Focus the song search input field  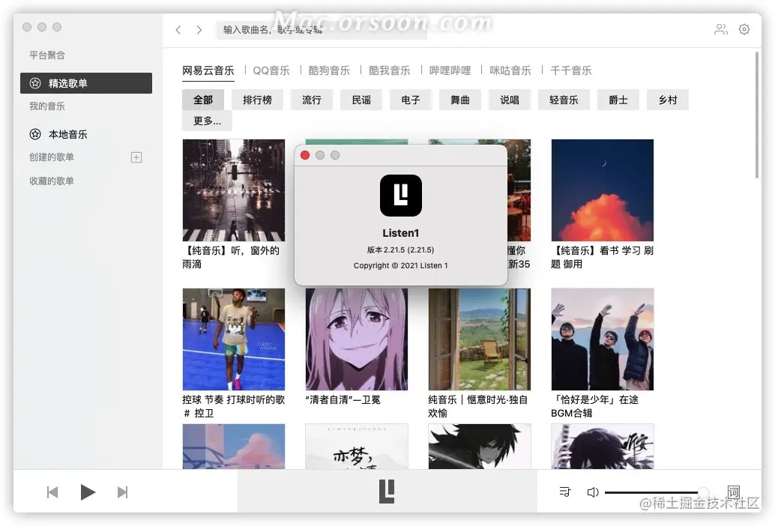(322, 30)
